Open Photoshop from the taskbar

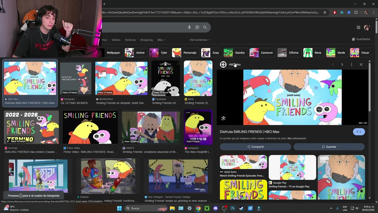click(x=233, y=208)
